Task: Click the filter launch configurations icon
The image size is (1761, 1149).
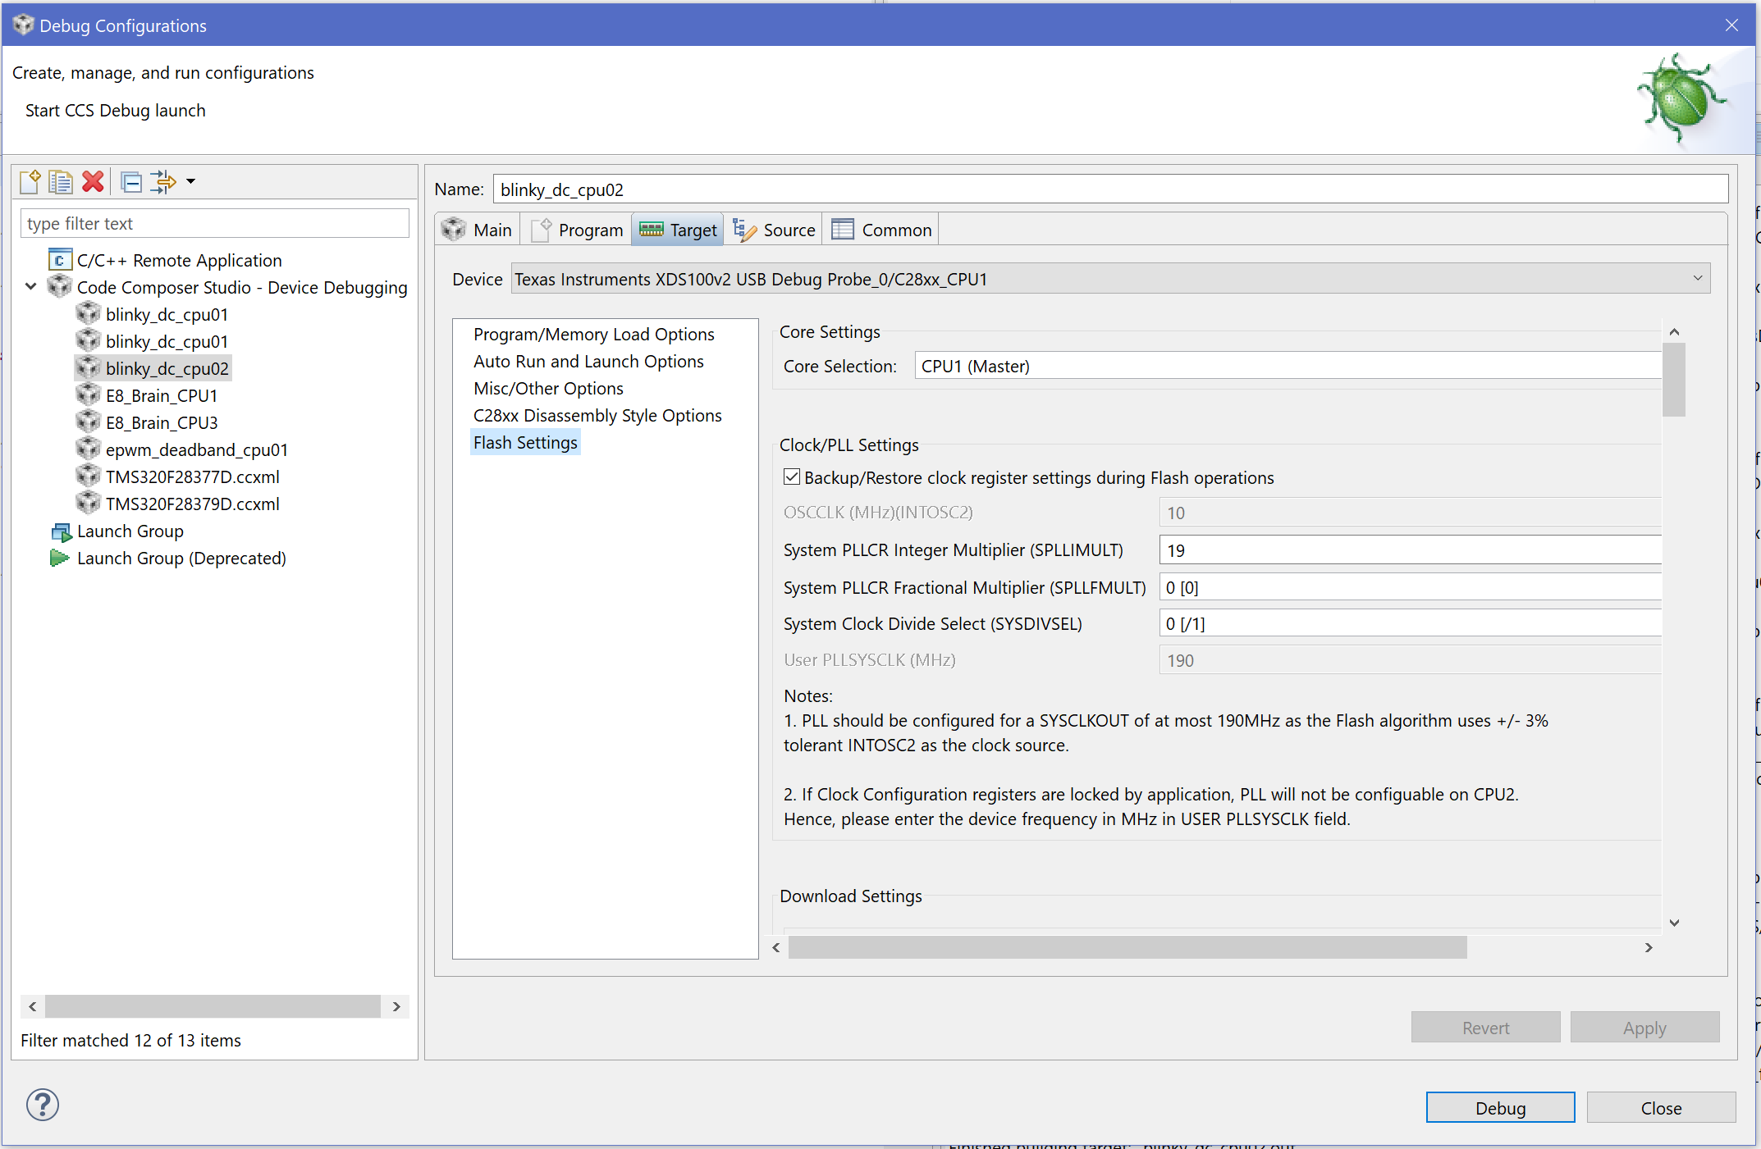Action: pos(162,181)
